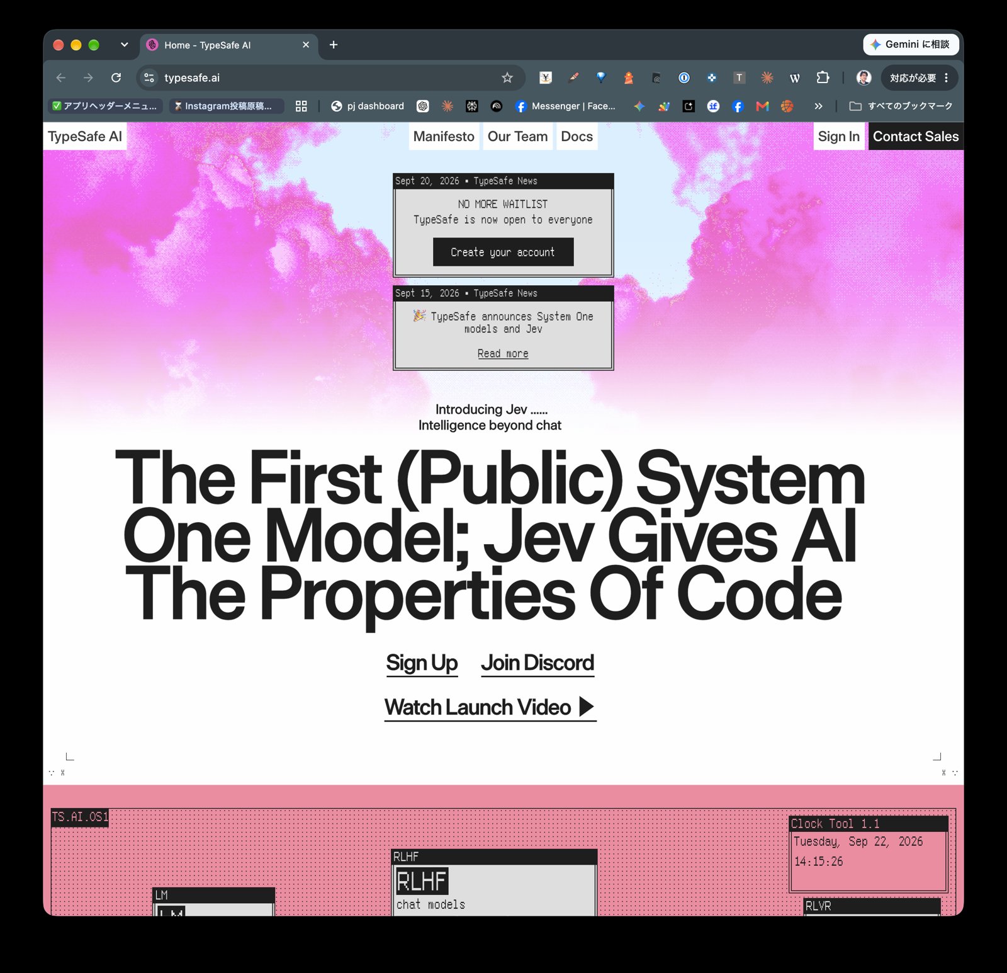Open the Gemini sparkle bookmark icon

(x=639, y=106)
